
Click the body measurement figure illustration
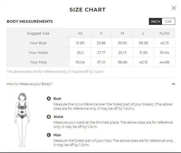pyautogui.click(x=22, y=119)
